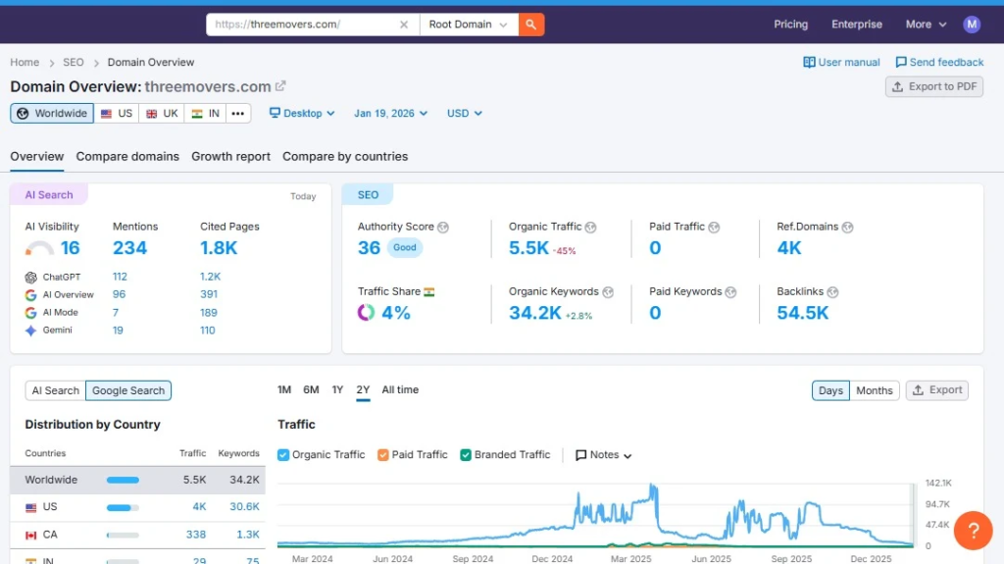The image size is (1004, 564).
Task: Open the orange help question bubble
Action: click(x=973, y=531)
